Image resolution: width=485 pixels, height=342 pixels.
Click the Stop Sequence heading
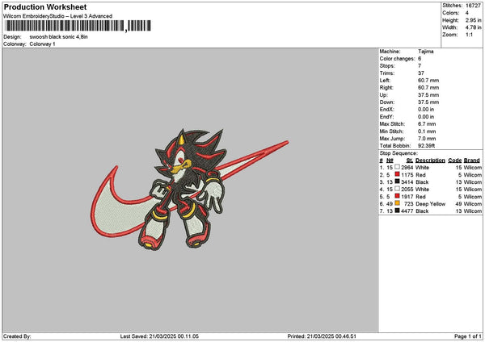[399, 153]
